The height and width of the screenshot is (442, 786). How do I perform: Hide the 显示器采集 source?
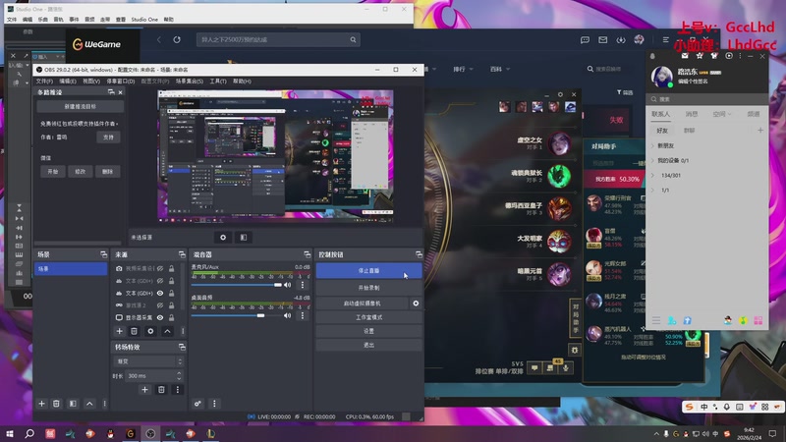point(160,317)
